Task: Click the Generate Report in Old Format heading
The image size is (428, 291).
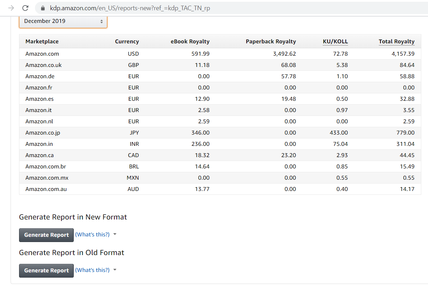Action: pyautogui.click(x=72, y=253)
